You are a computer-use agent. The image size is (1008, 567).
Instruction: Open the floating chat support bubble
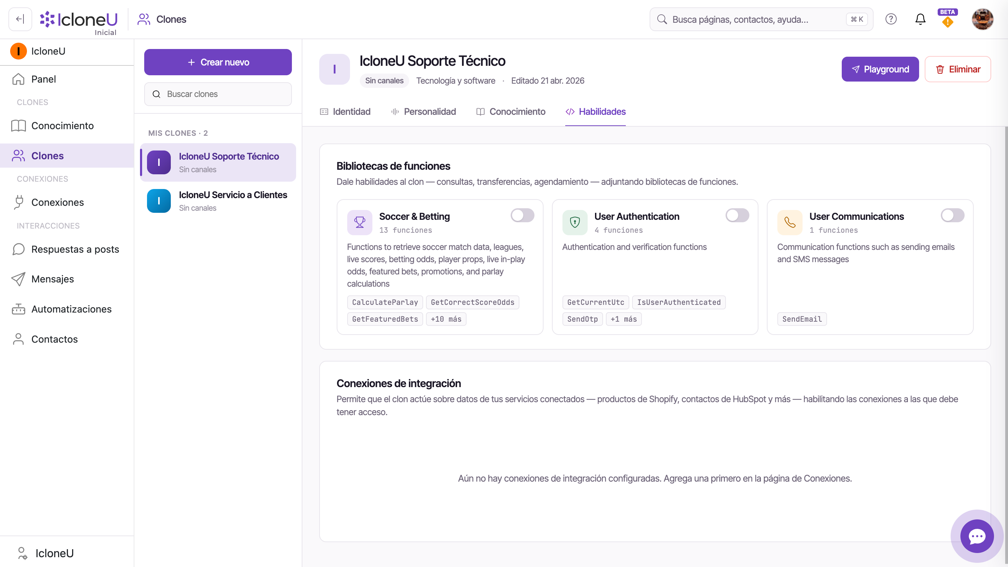pyautogui.click(x=977, y=536)
